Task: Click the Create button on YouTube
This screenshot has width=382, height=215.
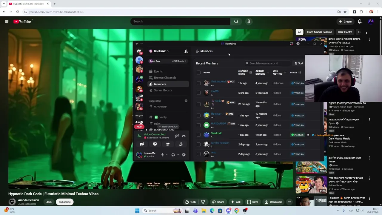Action: pos(345,21)
